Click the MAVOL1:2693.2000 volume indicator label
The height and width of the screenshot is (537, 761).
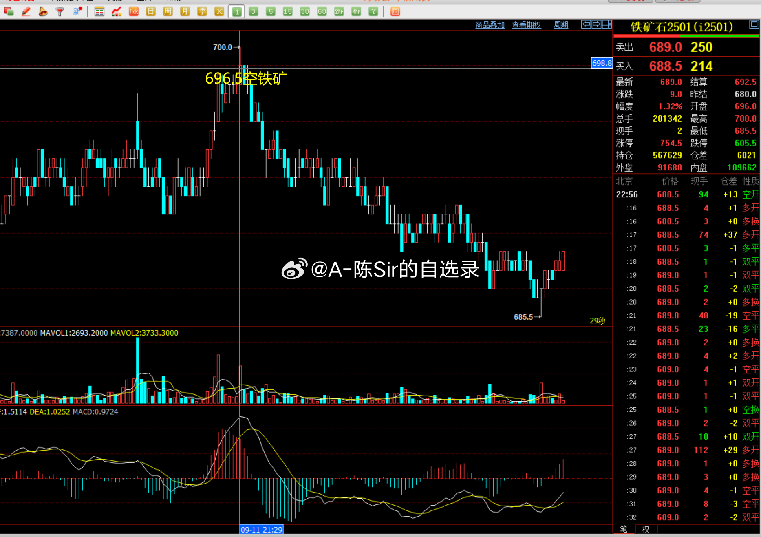(x=74, y=333)
